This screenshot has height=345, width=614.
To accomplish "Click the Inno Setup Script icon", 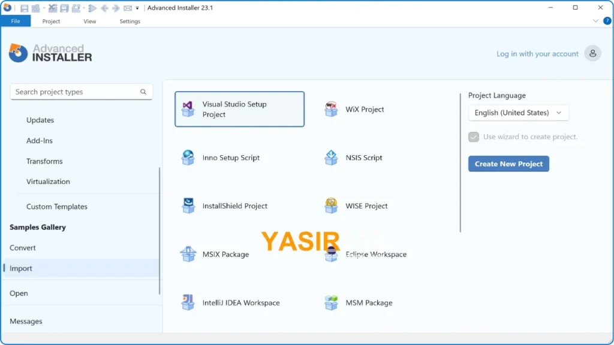I will point(188,158).
